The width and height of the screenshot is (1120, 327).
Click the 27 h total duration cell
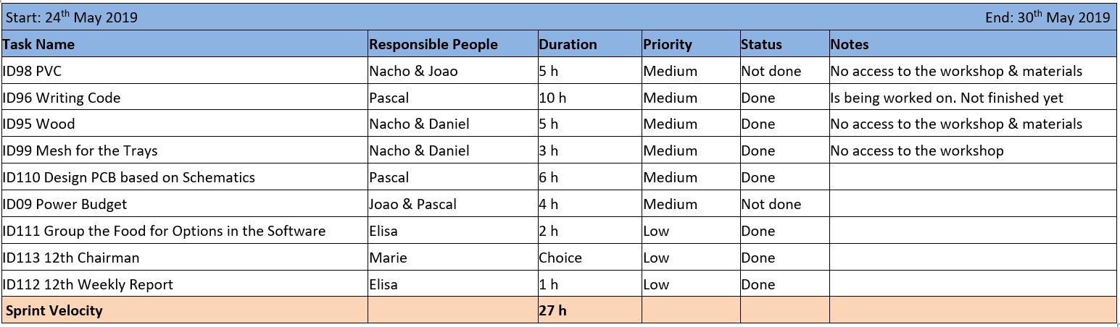(589, 310)
